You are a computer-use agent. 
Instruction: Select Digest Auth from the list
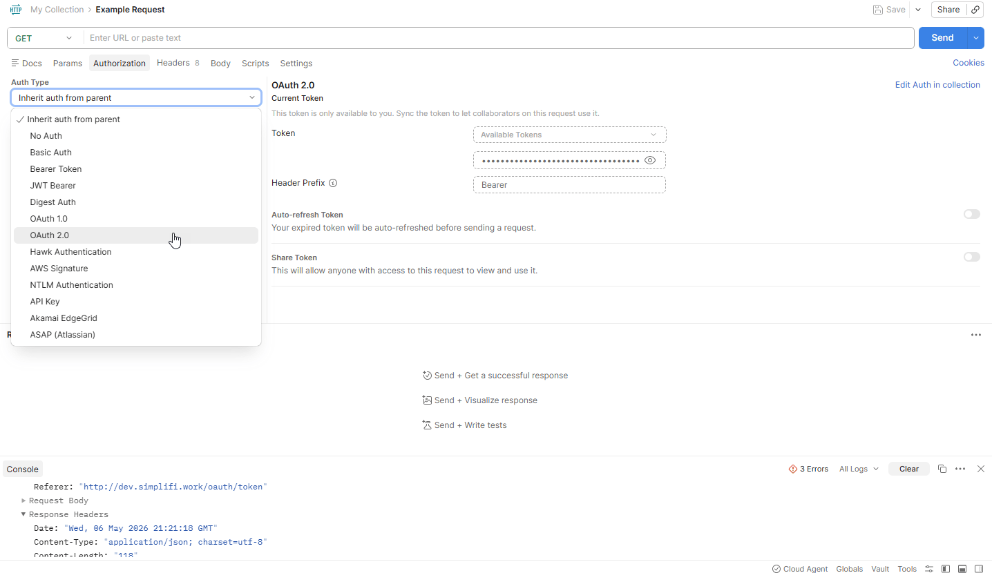click(x=136, y=202)
